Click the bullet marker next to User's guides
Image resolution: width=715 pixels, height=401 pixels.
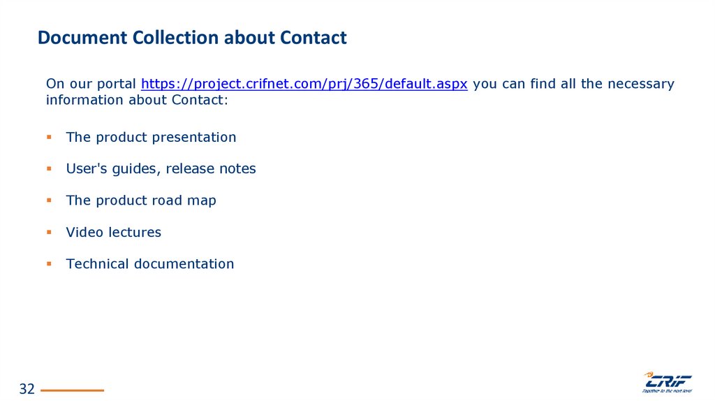(x=50, y=169)
